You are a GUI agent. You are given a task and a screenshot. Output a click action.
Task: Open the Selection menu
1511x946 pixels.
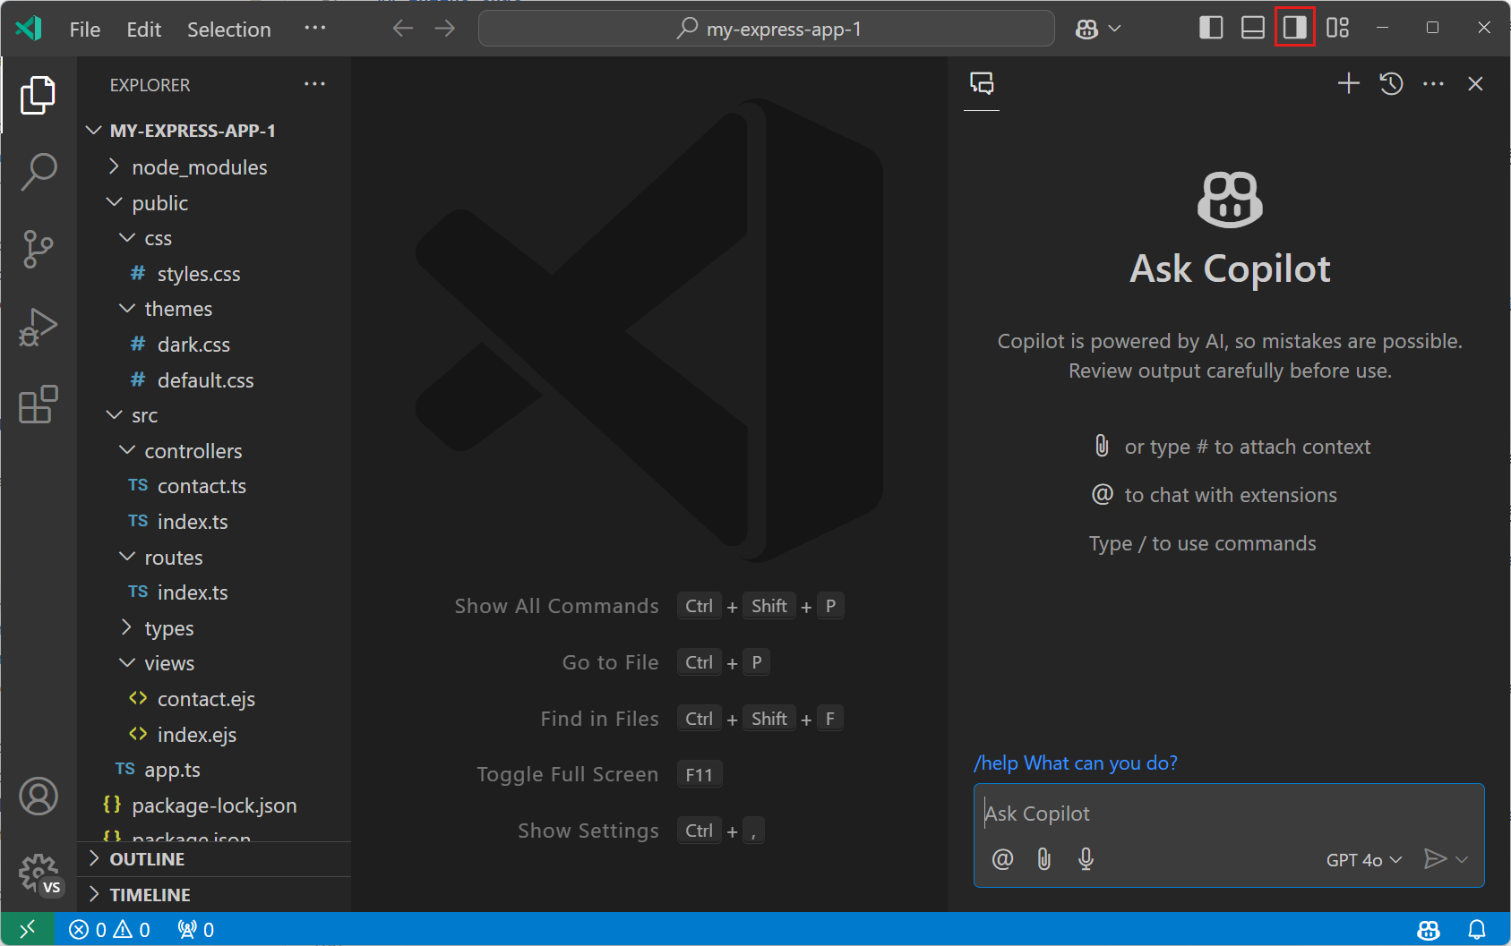coord(228,30)
